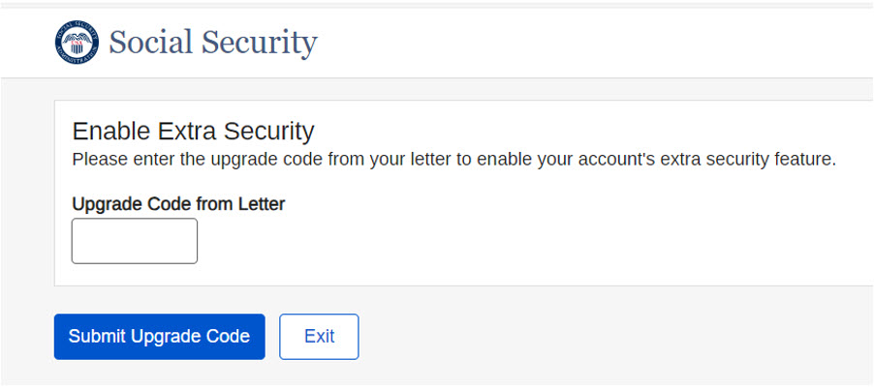The image size is (874, 390).
Task: Select the text box under Upgrade Code label
Action: tap(135, 241)
